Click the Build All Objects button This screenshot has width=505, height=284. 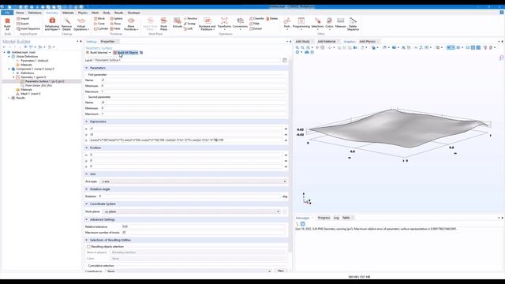pos(125,53)
